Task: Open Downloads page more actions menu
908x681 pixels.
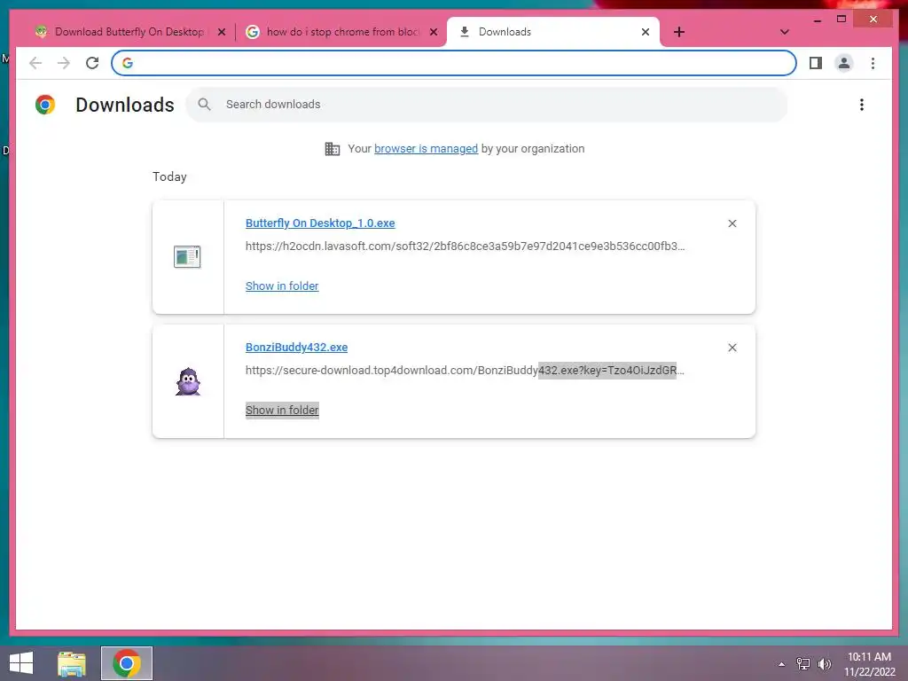Action: 862,105
